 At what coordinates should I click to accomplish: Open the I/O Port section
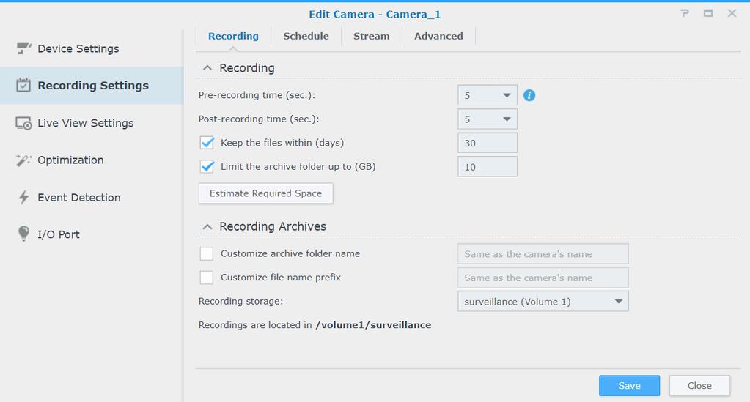coord(92,234)
